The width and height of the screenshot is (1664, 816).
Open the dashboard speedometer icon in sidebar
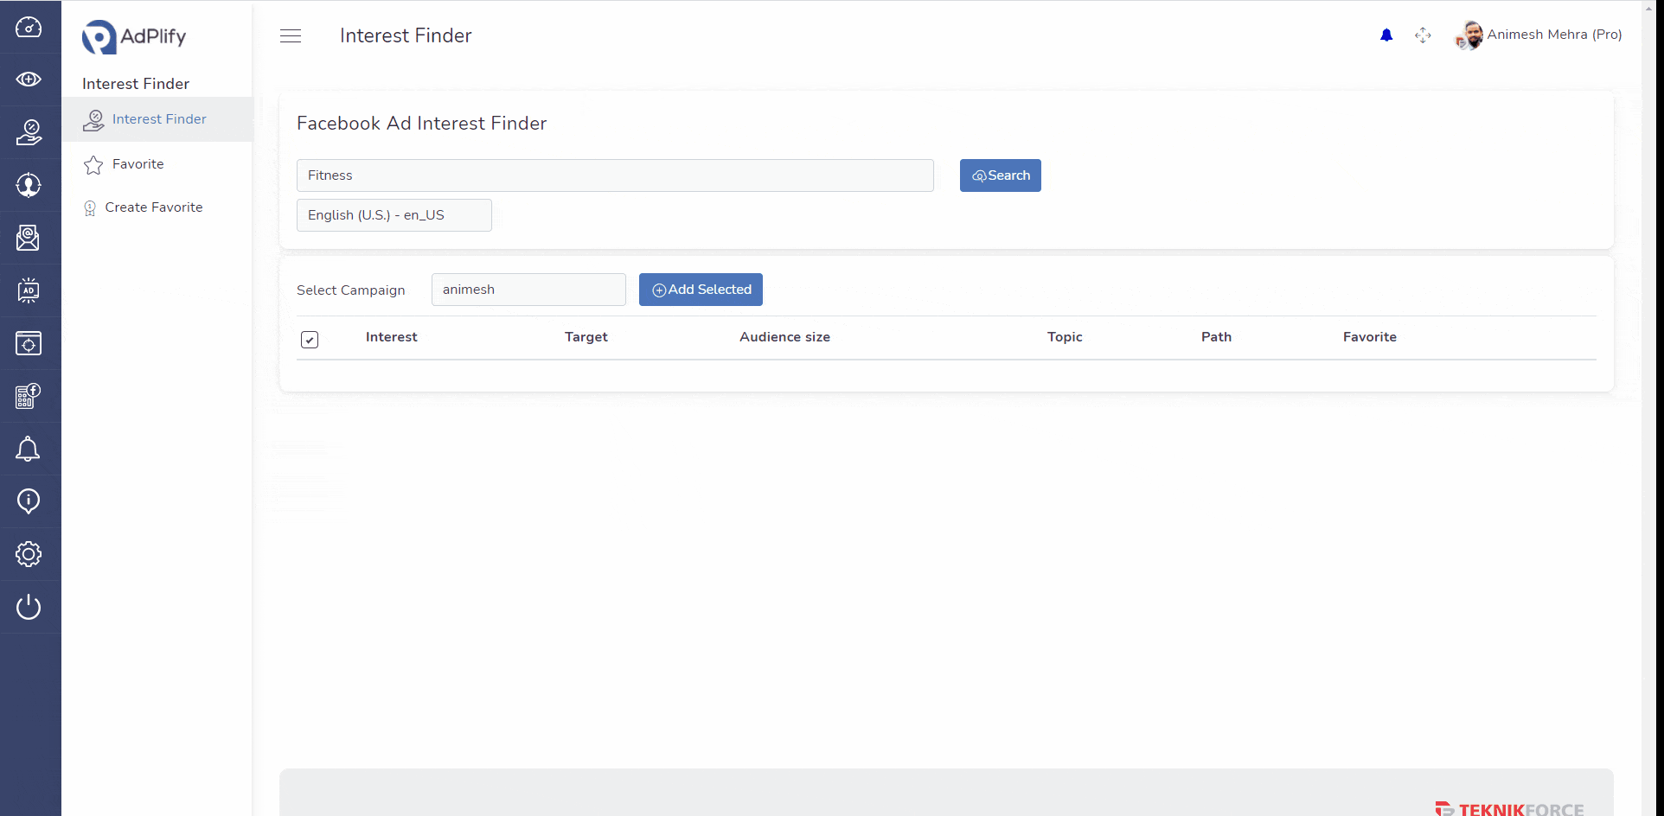[29, 28]
